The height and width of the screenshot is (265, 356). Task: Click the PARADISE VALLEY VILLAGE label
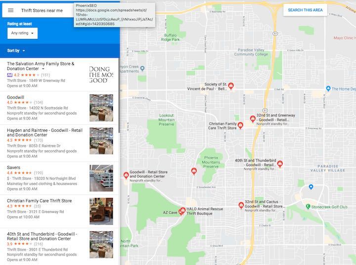click(328, 168)
